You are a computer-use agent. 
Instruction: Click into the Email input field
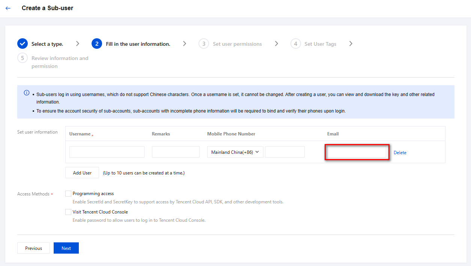click(357, 152)
